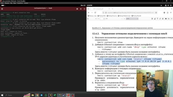The width and height of the screenshot is (173, 97).
Task: Reload the PDF page in browser
Action: 95,13
